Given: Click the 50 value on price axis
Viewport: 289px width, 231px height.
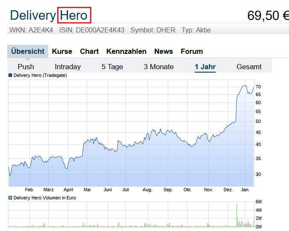Looking at the screenshot, I should coord(258,121).
